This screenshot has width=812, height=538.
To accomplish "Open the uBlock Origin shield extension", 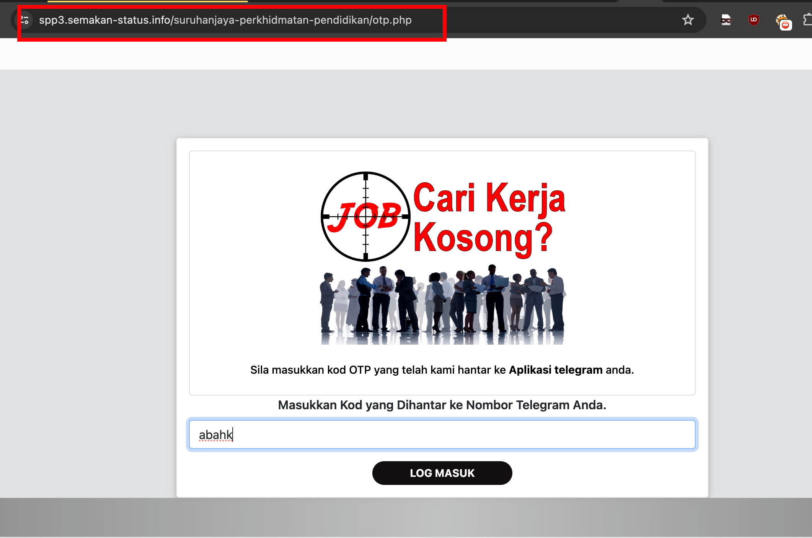I will [x=753, y=20].
